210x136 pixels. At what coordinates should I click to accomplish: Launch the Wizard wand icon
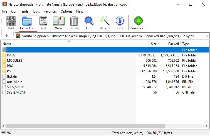pyautogui.click(x=105, y=21)
